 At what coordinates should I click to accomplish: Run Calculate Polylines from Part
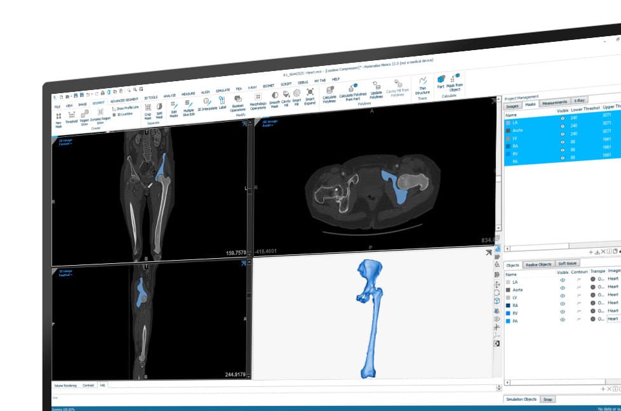(352, 92)
